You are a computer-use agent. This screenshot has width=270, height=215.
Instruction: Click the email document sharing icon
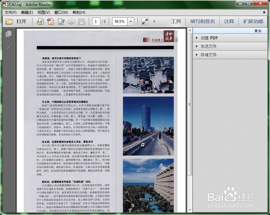click(41, 21)
